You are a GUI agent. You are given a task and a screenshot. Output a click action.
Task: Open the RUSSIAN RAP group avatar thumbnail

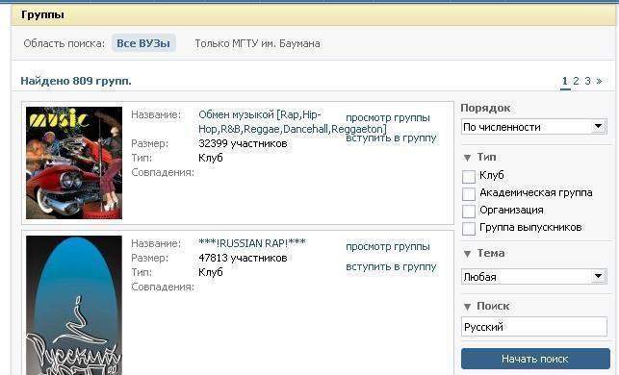coord(74,305)
